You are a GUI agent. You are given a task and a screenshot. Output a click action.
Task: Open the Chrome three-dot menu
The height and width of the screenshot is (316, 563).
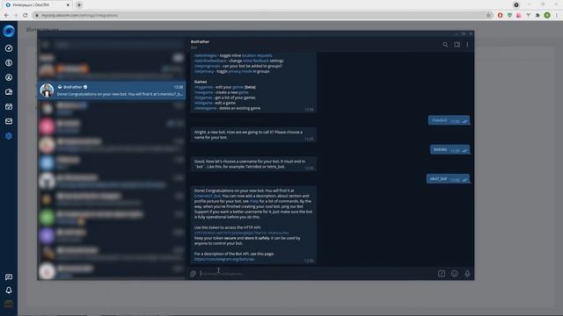tap(557, 15)
